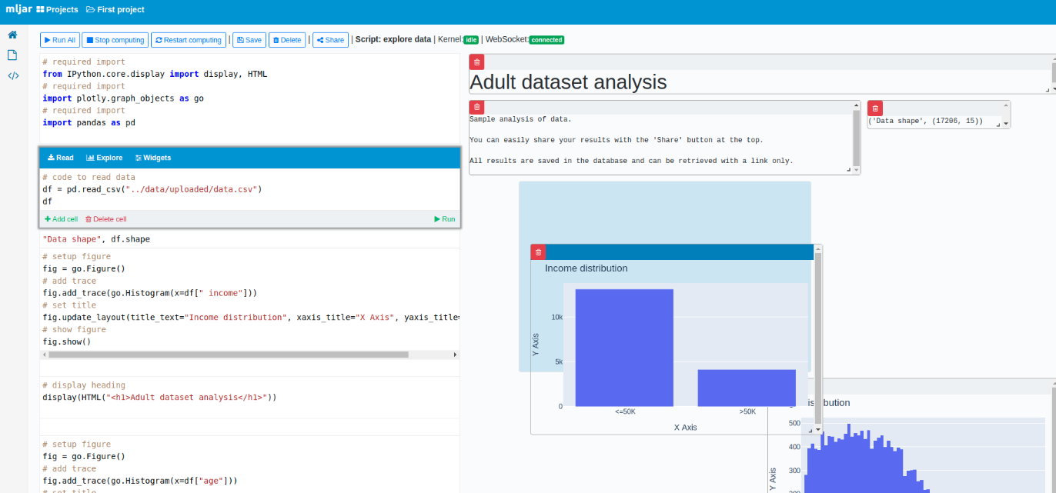The width and height of the screenshot is (1056, 493).
Task: Open the First project link
Action: coord(115,10)
